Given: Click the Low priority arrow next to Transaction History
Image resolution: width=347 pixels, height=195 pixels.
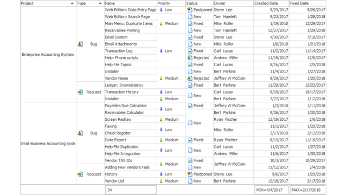Looking at the screenshot, I should pos(161,92).
